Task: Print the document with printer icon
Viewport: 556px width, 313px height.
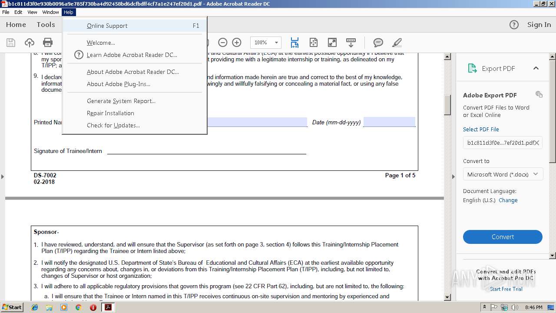Action: tap(48, 42)
